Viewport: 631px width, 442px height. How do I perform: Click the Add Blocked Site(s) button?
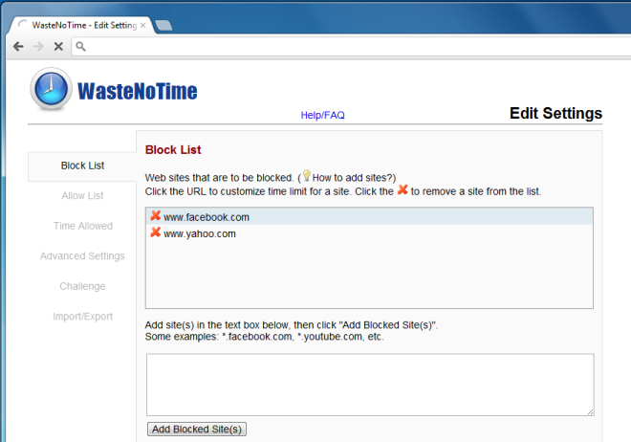tap(197, 430)
